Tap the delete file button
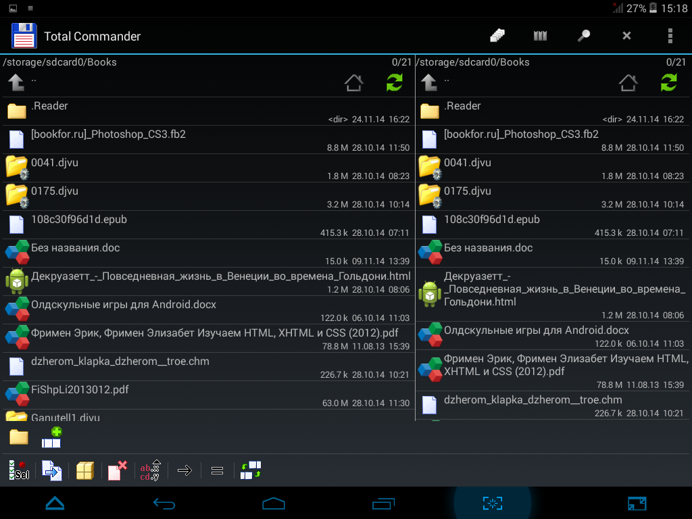The height and width of the screenshot is (519, 692). (118, 470)
